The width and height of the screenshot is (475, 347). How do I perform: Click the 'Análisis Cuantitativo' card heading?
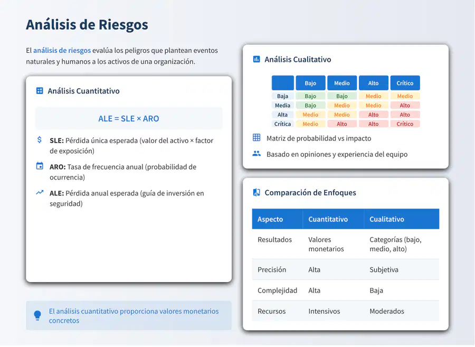[x=83, y=91]
